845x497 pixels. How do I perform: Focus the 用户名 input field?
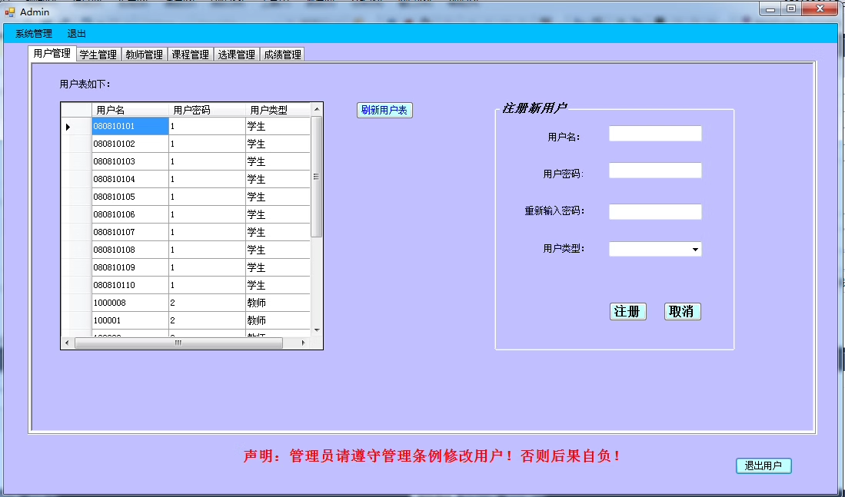tap(655, 134)
